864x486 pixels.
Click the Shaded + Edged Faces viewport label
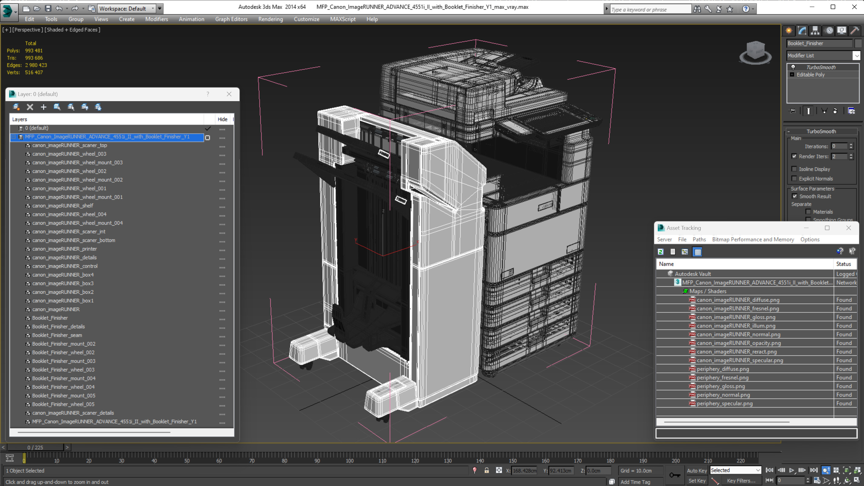pos(72,29)
